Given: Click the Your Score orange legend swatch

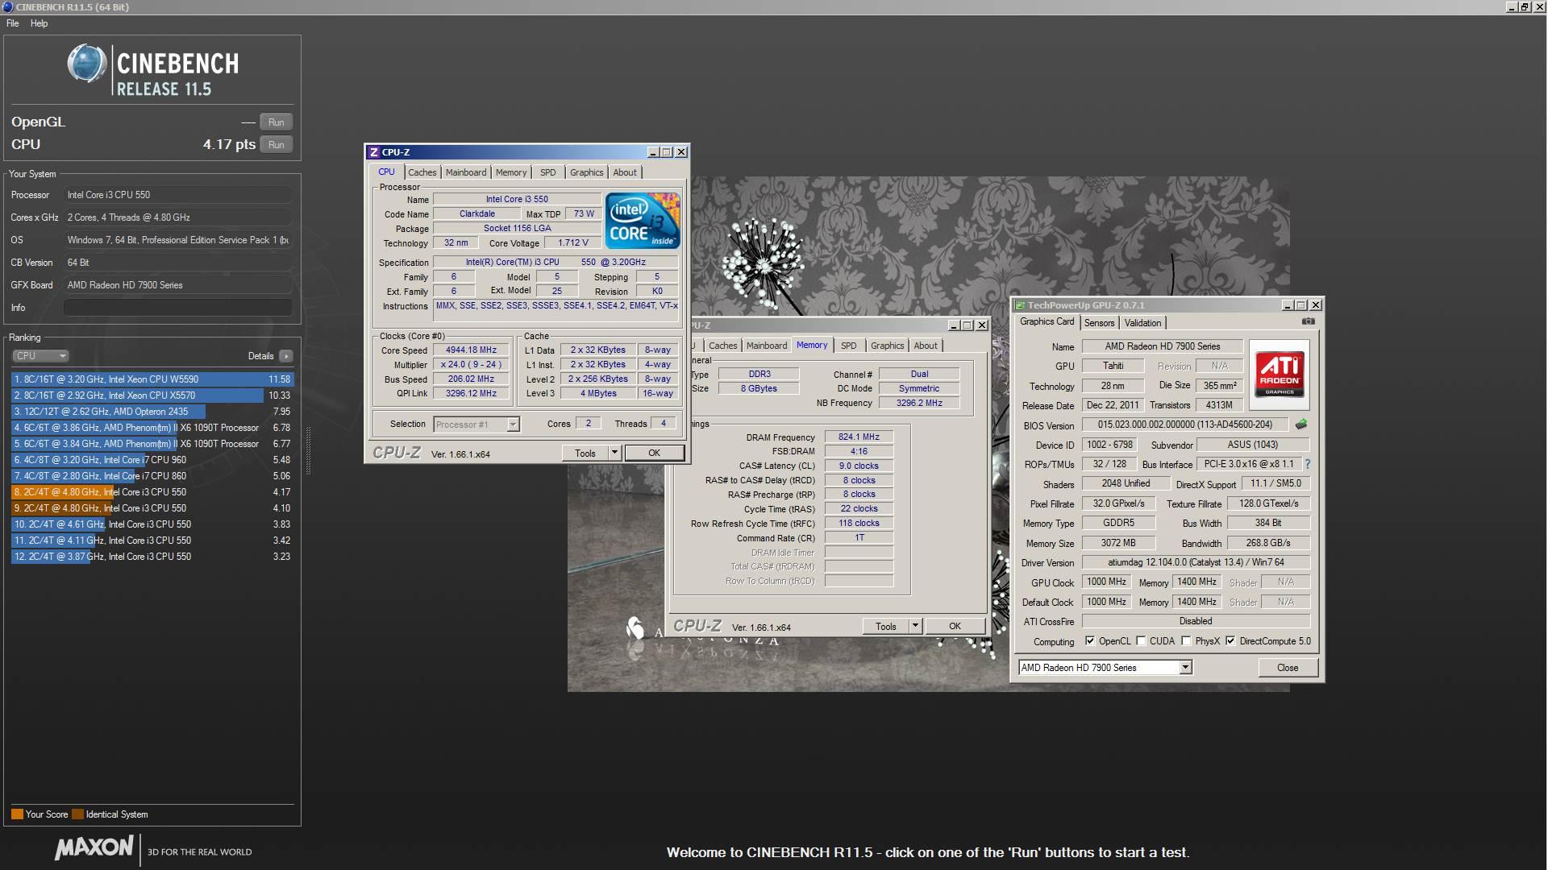Looking at the screenshot, I should click(17, 814).
